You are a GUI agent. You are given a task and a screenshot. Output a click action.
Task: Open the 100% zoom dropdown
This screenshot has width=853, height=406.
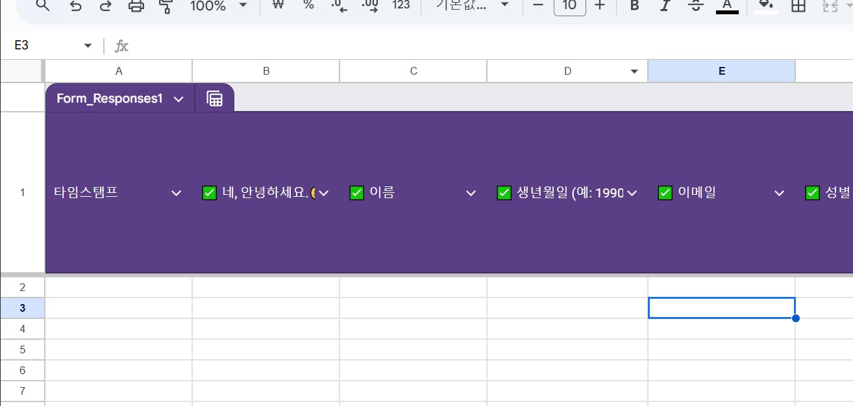point(219,5)
